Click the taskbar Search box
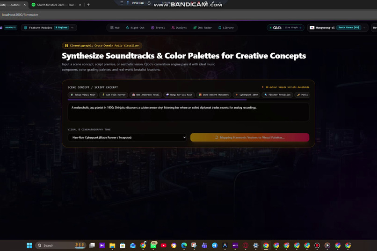Image resolution: width=377 pixels, height=251 pixels. [61, 245]
